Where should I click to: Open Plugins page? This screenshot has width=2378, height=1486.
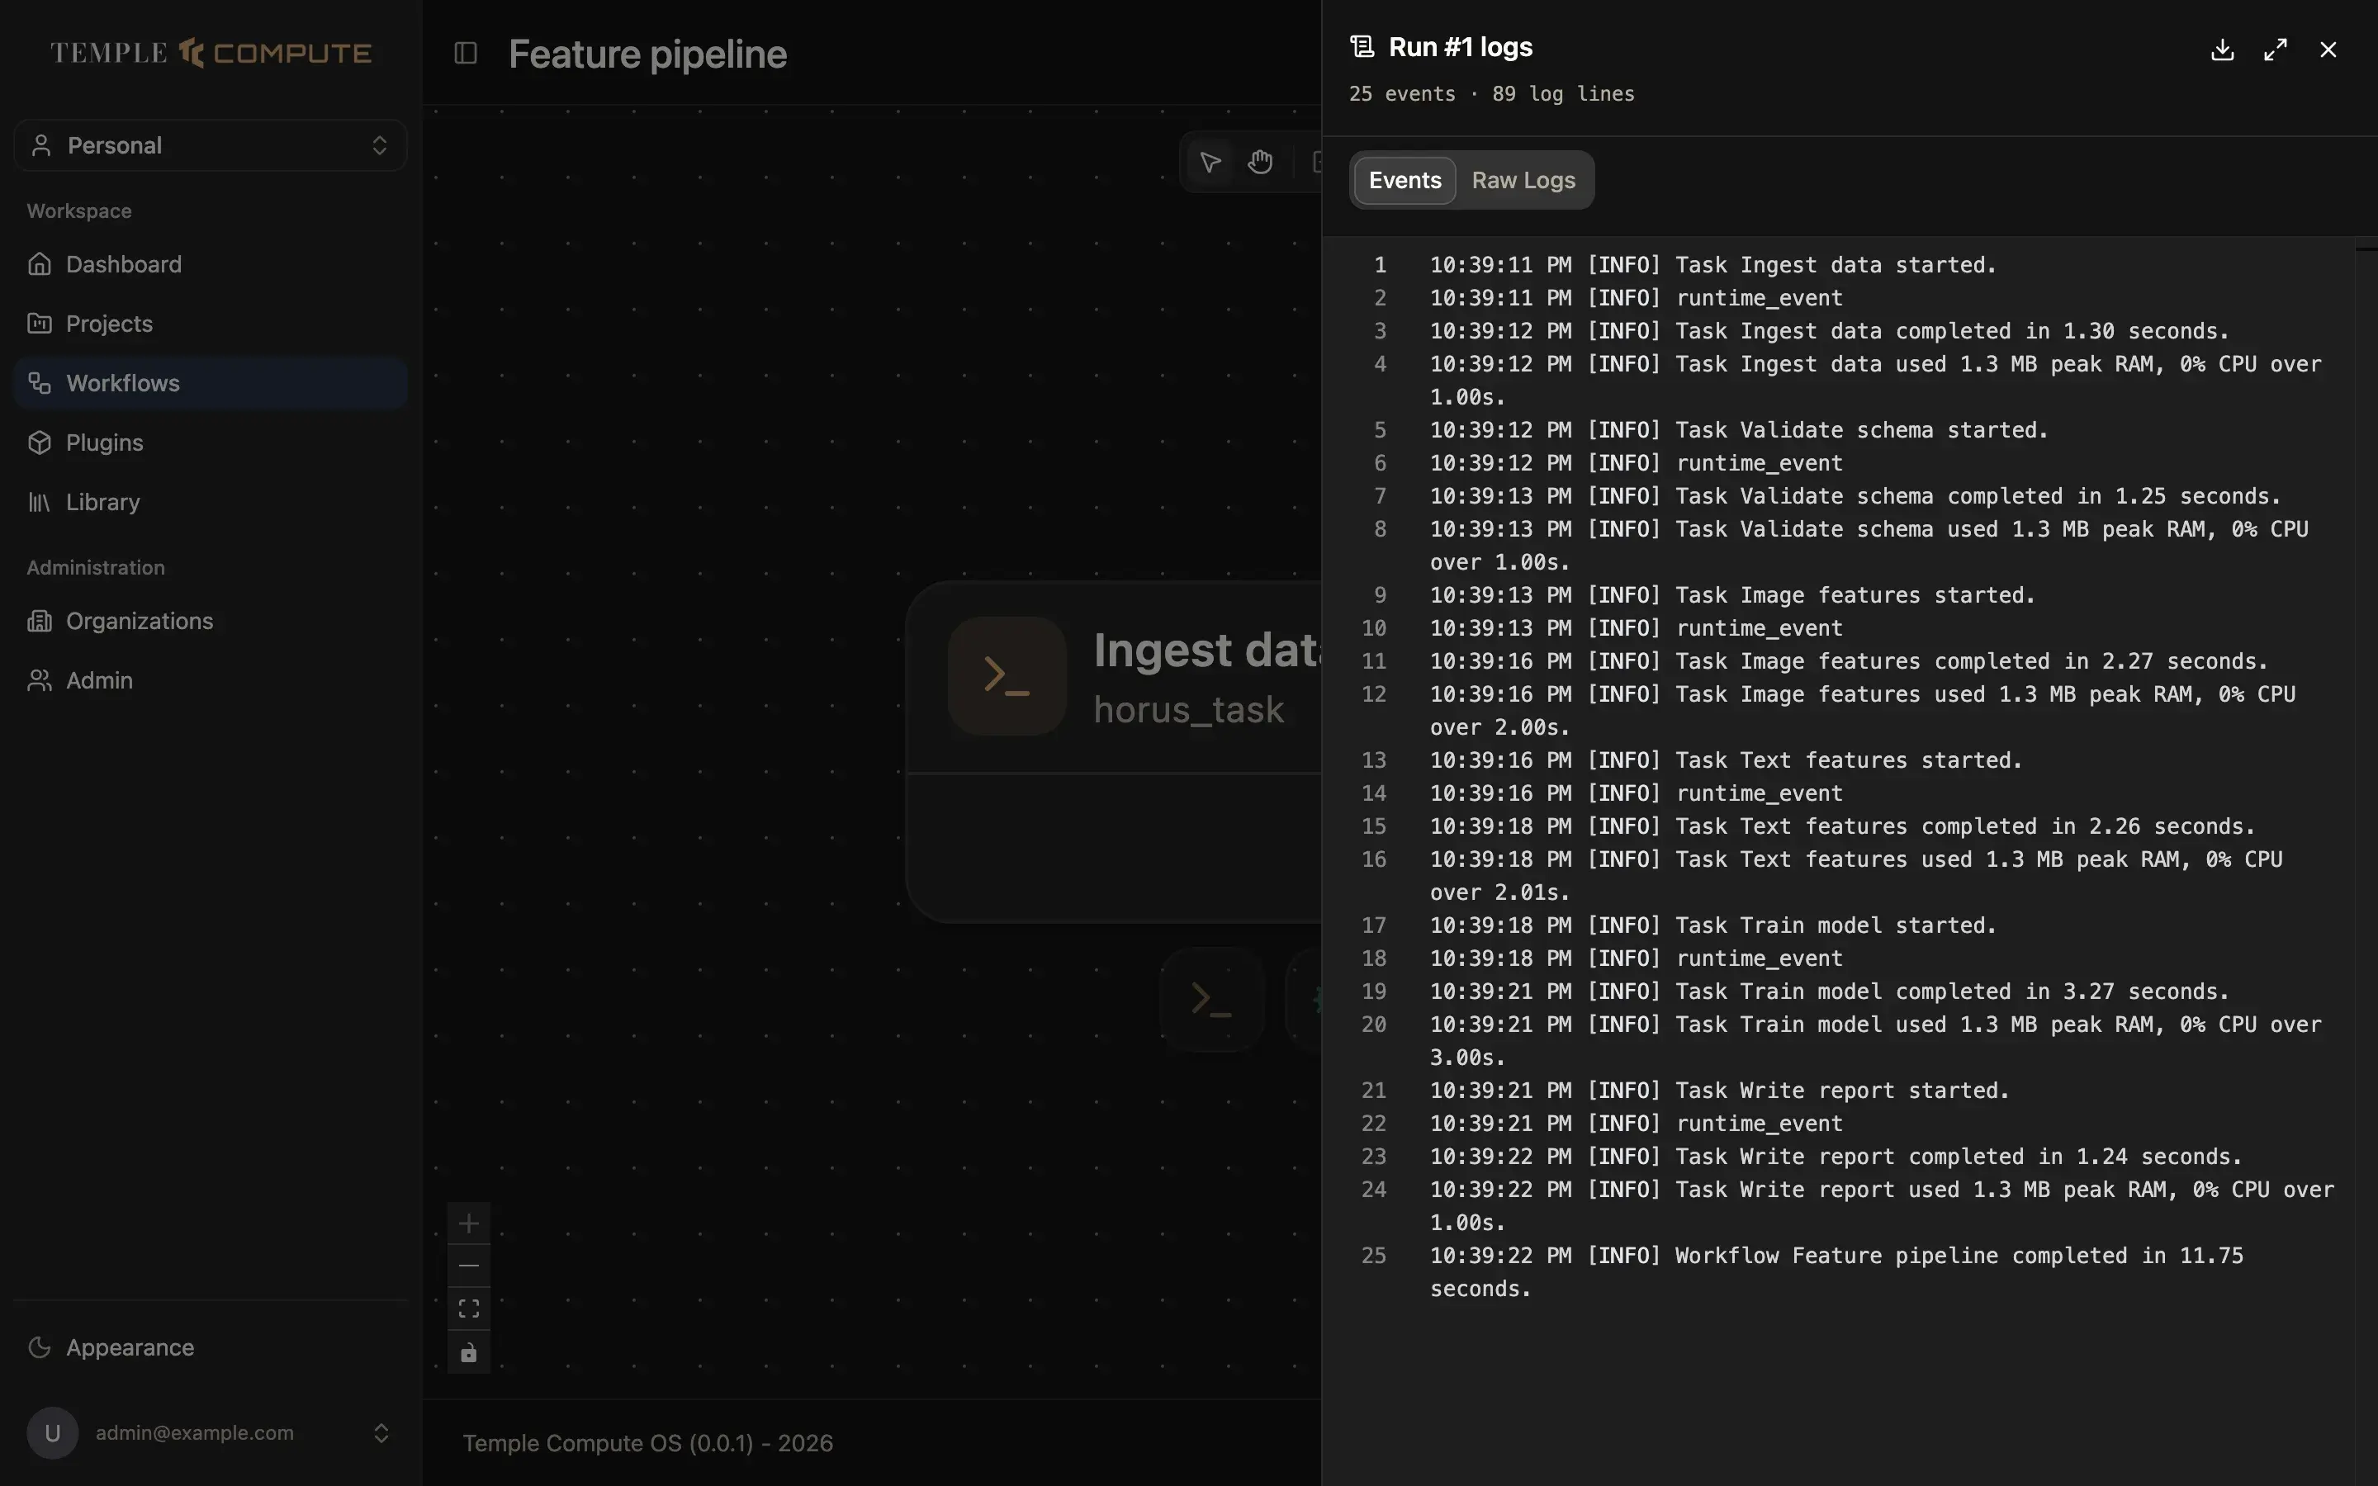coord(211,442)
